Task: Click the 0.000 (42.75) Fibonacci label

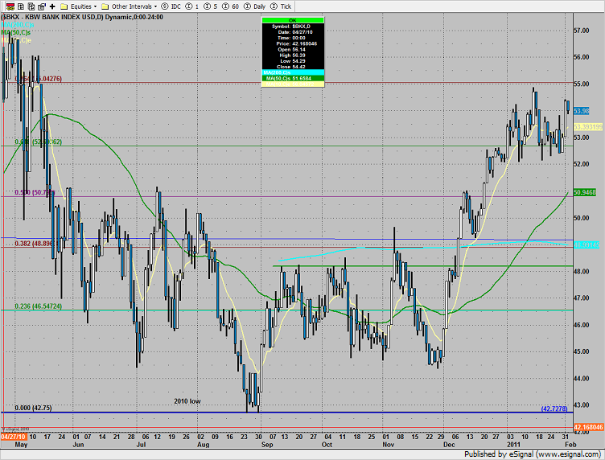Action: (33, 408)
